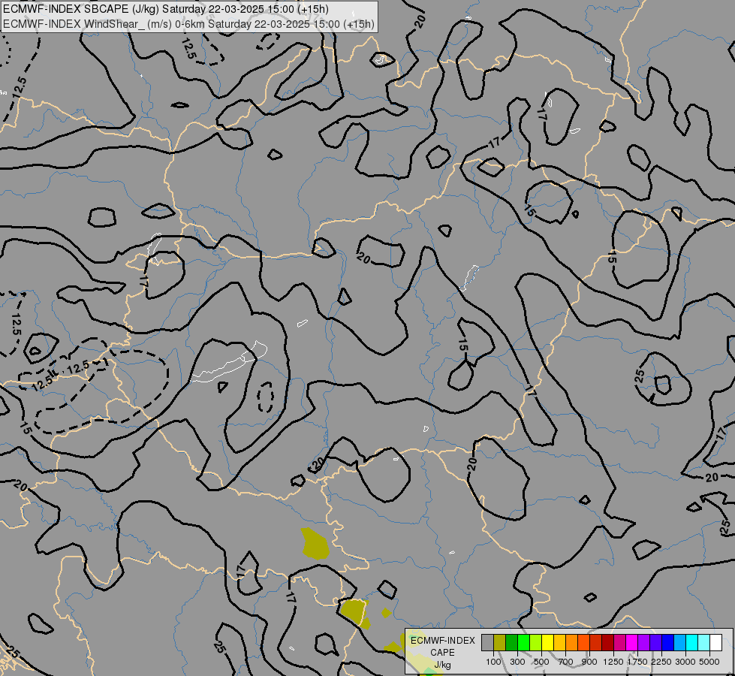Click the gray swatch in CAPE legend

click(x=487, y=643)
